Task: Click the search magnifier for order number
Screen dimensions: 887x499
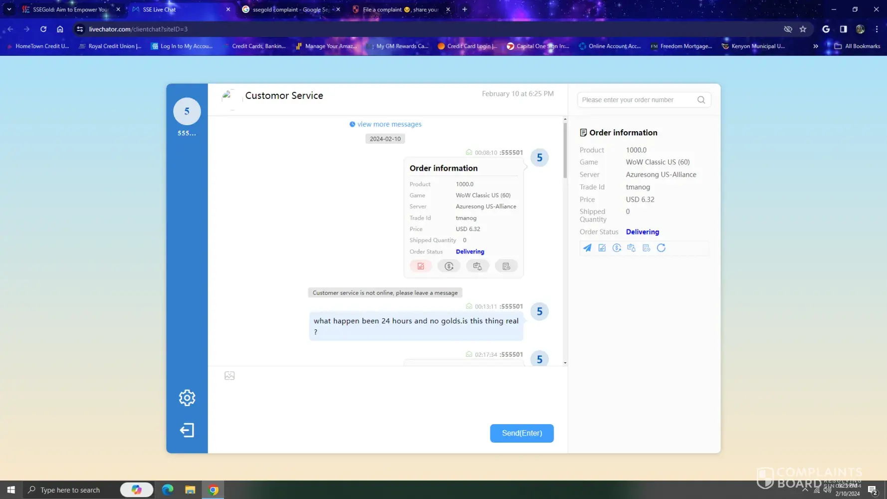Action: (701, 100)
